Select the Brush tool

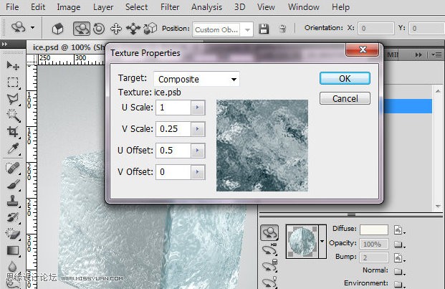(x=13, y=184)
